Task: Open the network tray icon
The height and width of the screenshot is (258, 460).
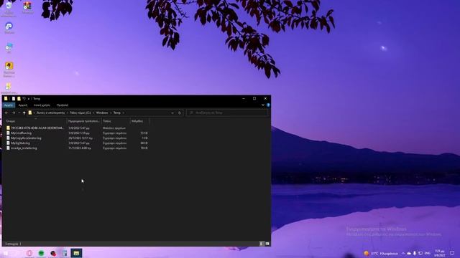Action: (420, 253)
